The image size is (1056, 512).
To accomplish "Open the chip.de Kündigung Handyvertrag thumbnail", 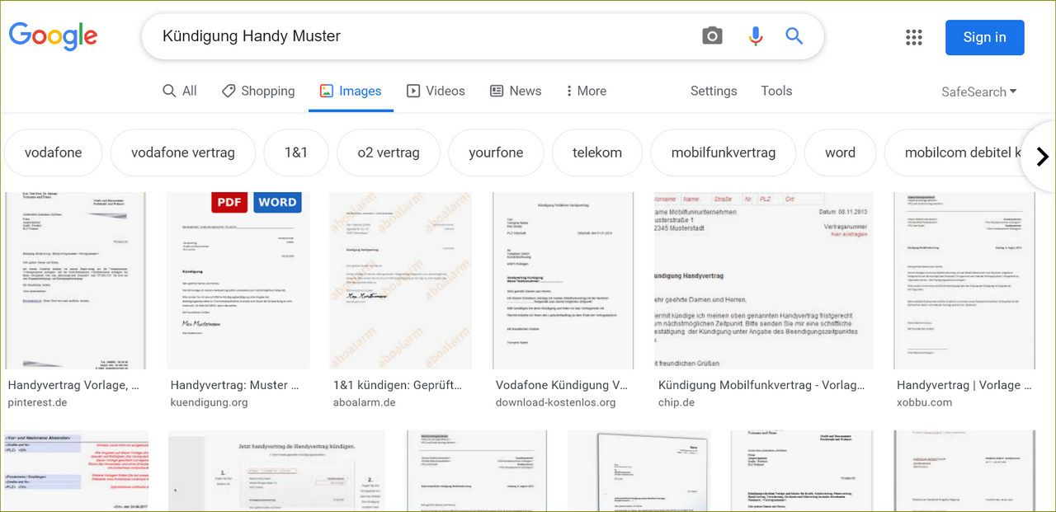I will tap(764, 280).
